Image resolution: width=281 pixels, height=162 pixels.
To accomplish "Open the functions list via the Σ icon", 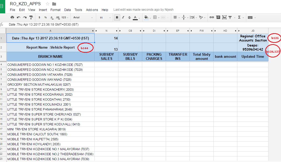I will point(239,17).
